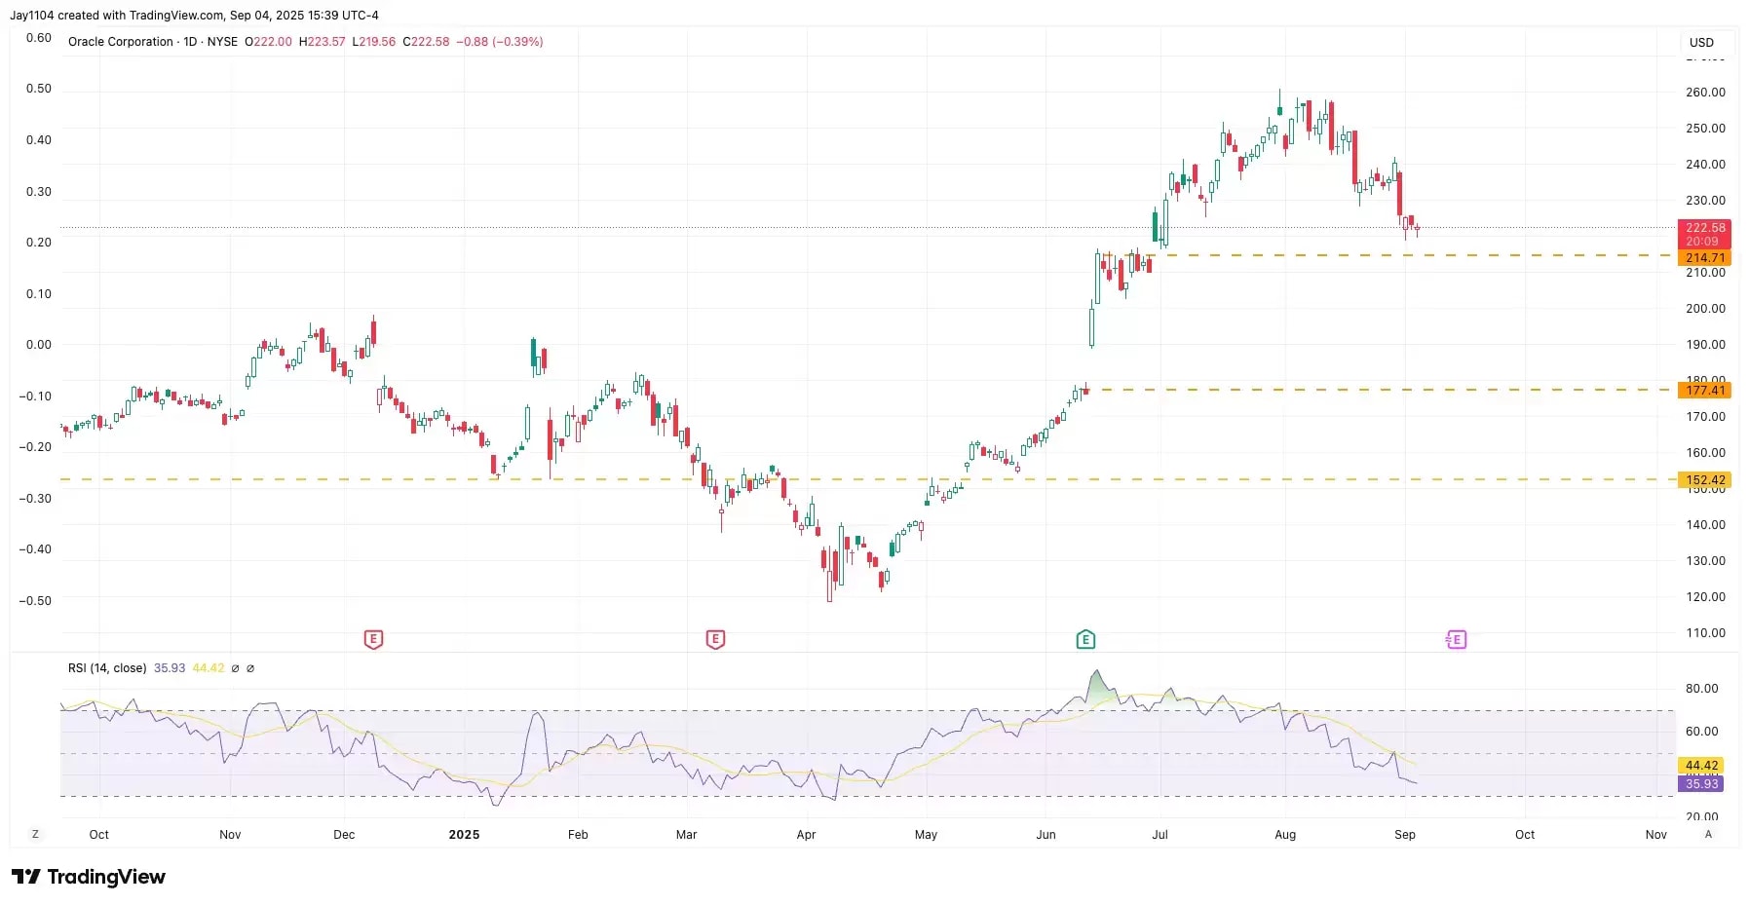Click the red December earnings marker
1749x906 pixels.
point(373,639)
